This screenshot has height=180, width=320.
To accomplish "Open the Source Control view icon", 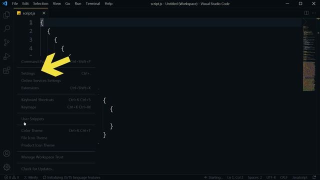I will (6, 42).
